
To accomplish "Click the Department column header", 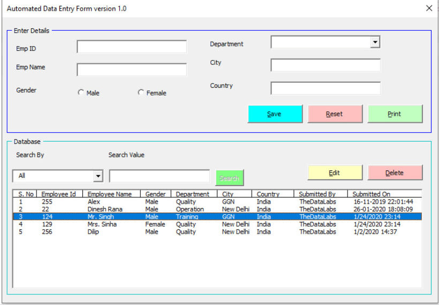I will coord(194,194).
